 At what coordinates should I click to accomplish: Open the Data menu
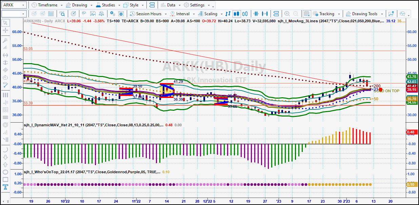(168, 5)
